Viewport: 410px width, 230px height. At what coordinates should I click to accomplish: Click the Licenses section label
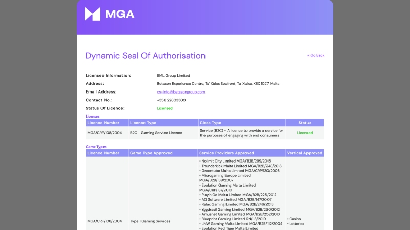tap(93, 117)
